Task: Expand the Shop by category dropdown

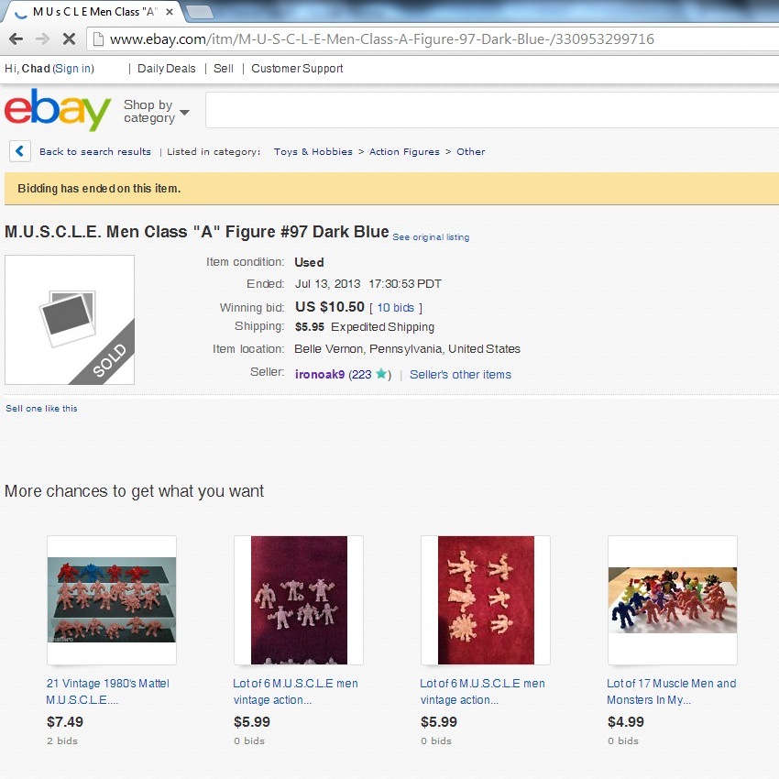Action: pos(157,111)
